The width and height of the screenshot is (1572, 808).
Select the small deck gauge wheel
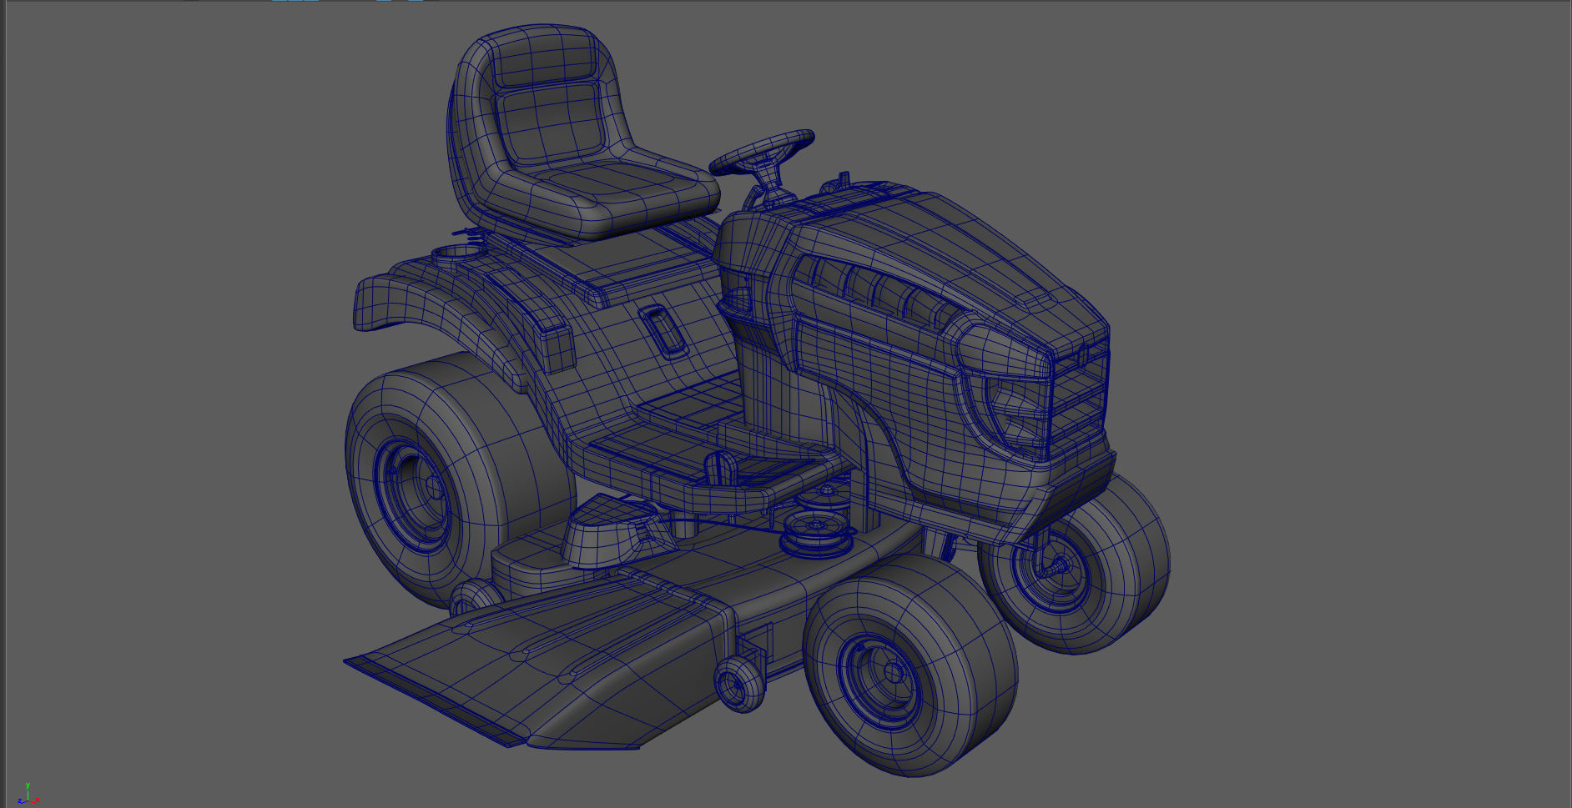pyautogui.click(x=739, y=685)
